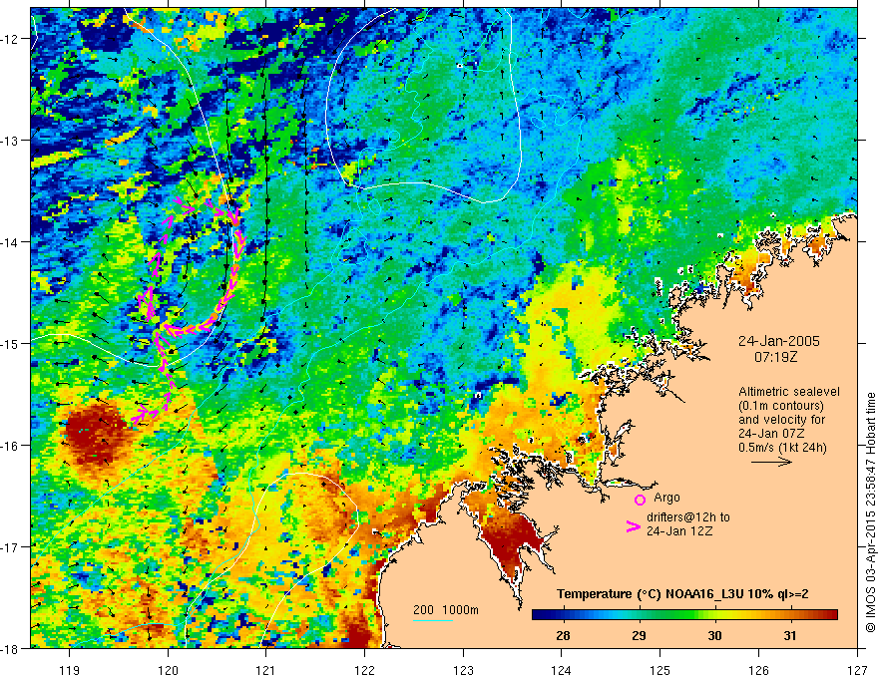Screen dimensions: 878x678
Task: Click the '124' longitude axis label
Action: click(562, 670)
